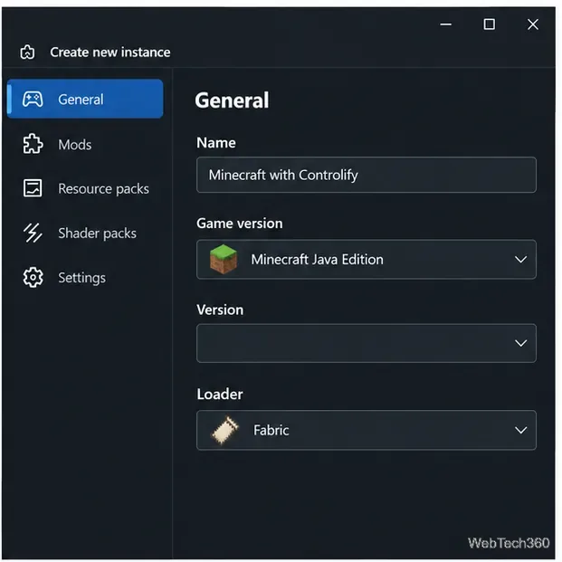The width and height of the screenshot is (562, 562).
Task: Click the Name field label
Action: tap(216, 143)
